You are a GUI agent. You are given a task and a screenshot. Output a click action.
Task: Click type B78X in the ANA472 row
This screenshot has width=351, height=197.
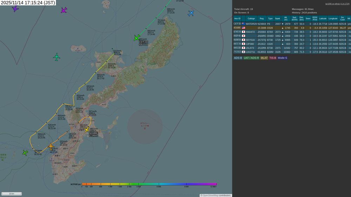270,32
